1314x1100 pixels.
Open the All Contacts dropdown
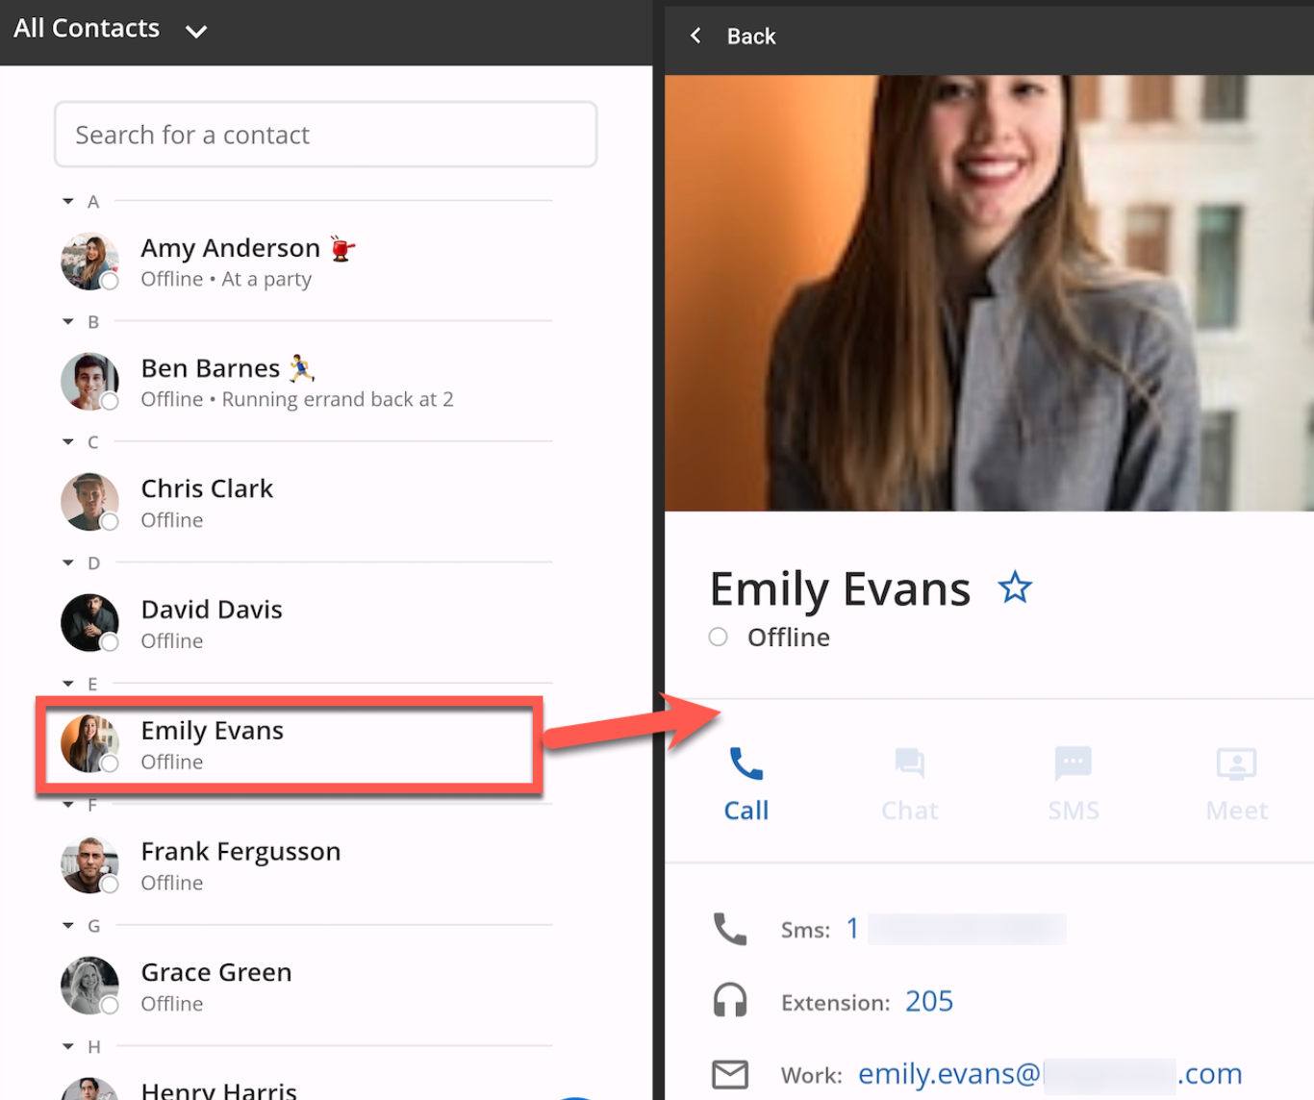[x=110, y=29]
